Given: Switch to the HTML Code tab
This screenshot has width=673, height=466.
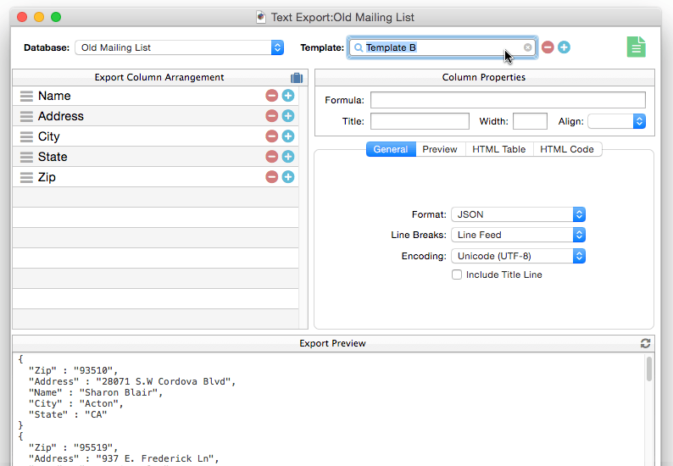Looking at the screenshot, I should [x=567, y=149].
